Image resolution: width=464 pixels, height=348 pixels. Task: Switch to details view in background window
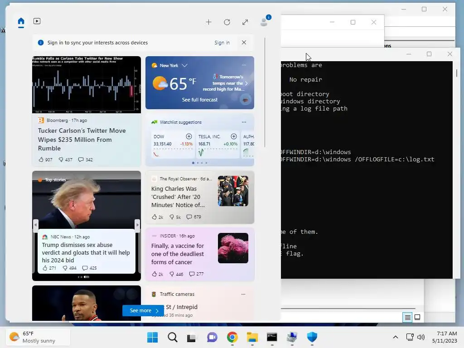[407, 317]
